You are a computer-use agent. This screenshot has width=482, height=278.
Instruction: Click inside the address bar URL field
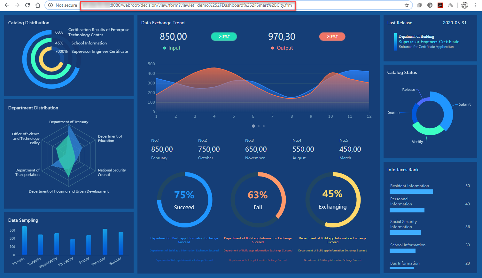click(188, 5)
